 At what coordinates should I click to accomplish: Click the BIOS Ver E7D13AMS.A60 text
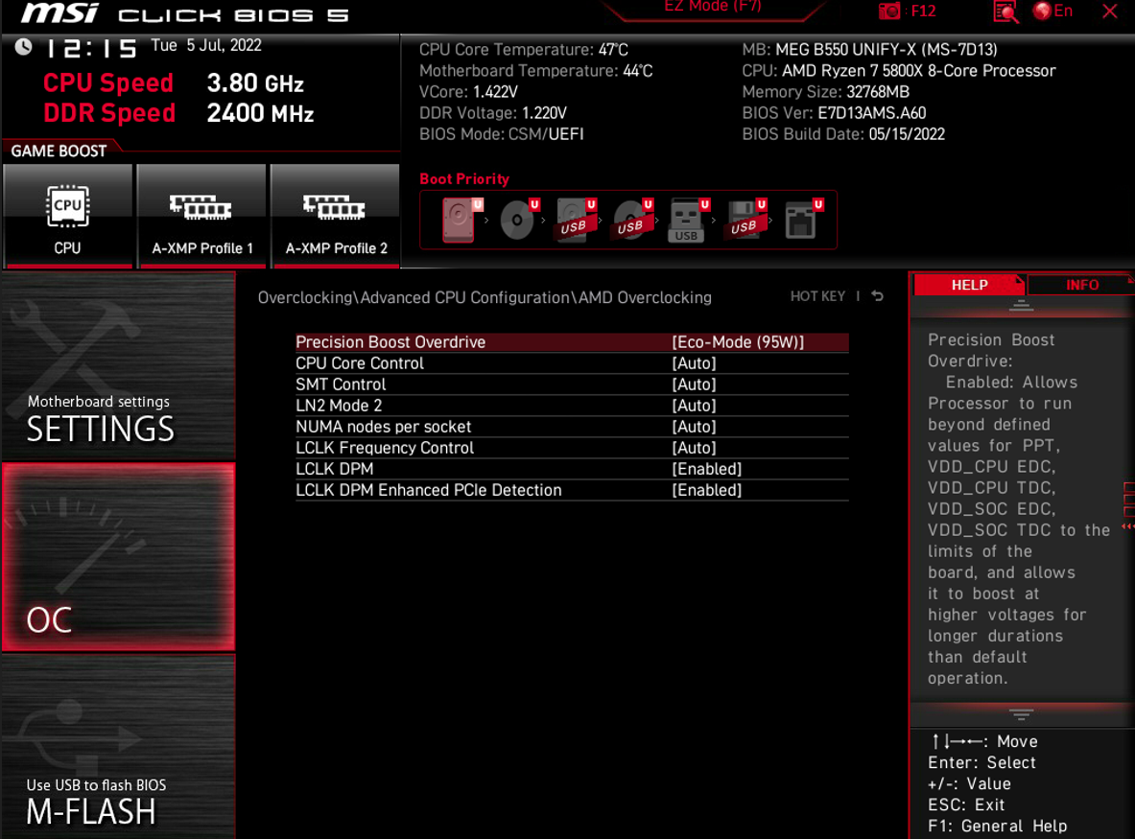(x=834, y=113)
